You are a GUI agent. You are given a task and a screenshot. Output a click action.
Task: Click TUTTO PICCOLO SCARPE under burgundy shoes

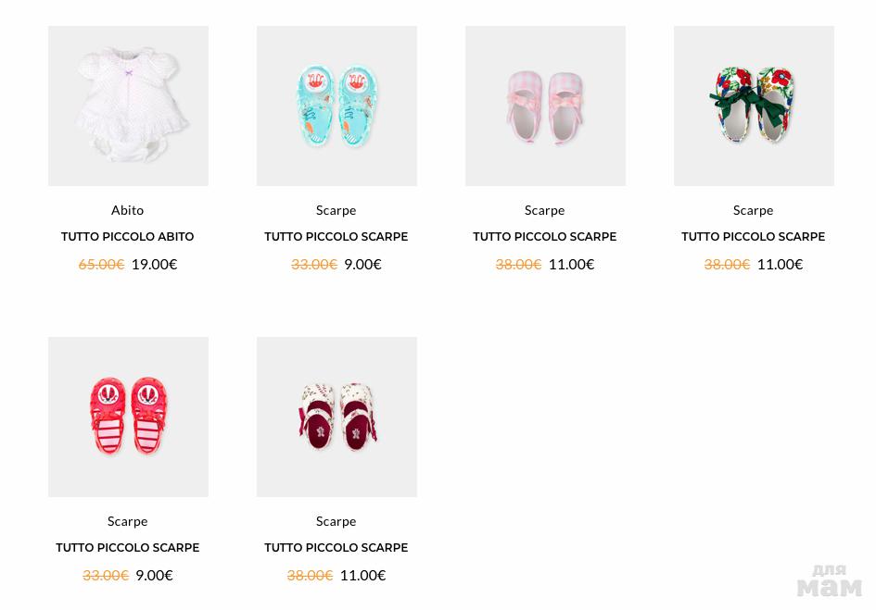pyautogui.click(x=336, y=548)
